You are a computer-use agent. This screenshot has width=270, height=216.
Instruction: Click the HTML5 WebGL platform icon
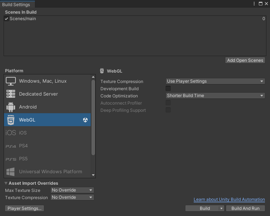[x=11, y=120]
